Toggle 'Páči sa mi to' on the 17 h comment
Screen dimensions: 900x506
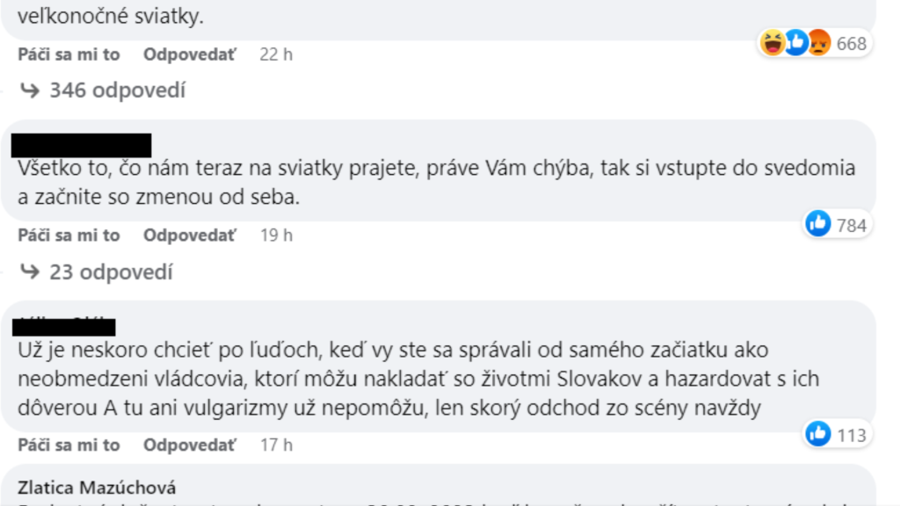tap(69, 445)
